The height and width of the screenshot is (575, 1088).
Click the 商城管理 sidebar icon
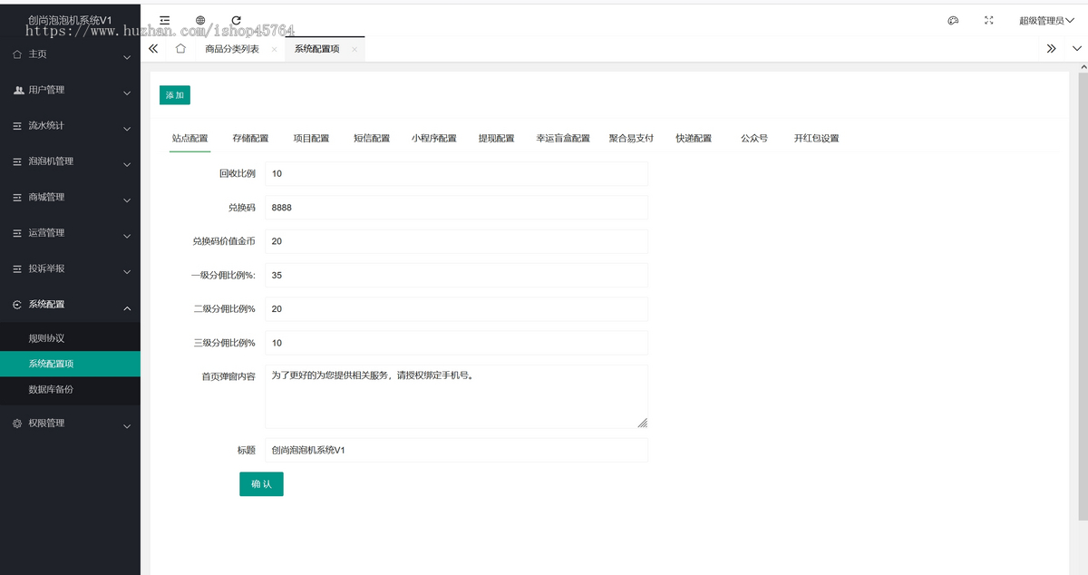coord(18,197)
